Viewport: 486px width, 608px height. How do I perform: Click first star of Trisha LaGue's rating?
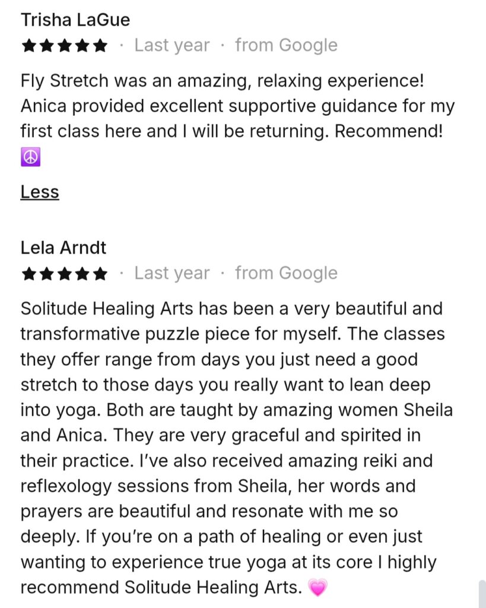29,46
